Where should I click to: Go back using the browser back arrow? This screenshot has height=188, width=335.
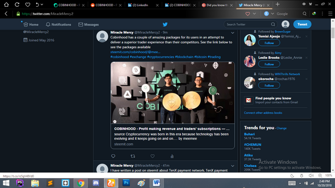pos(6,14)
